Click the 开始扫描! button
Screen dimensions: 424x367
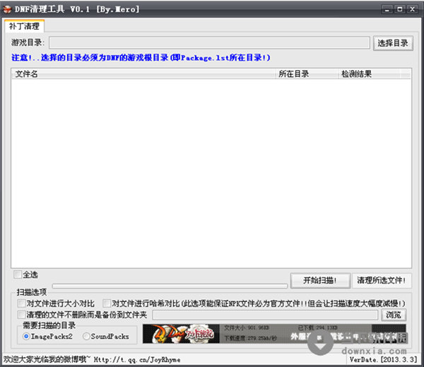[320, 281]
